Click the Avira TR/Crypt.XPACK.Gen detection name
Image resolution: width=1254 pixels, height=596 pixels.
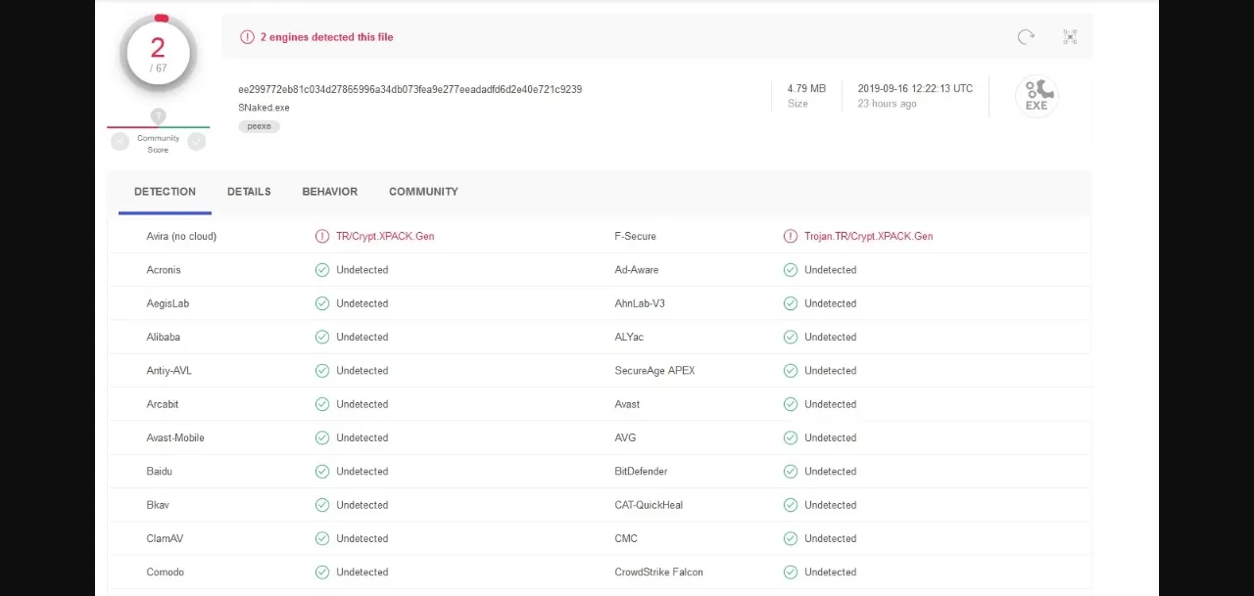[385, 236]
